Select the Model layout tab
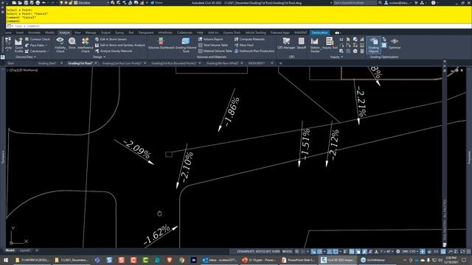This screenshot has height=265, width=472. (10, 250)
